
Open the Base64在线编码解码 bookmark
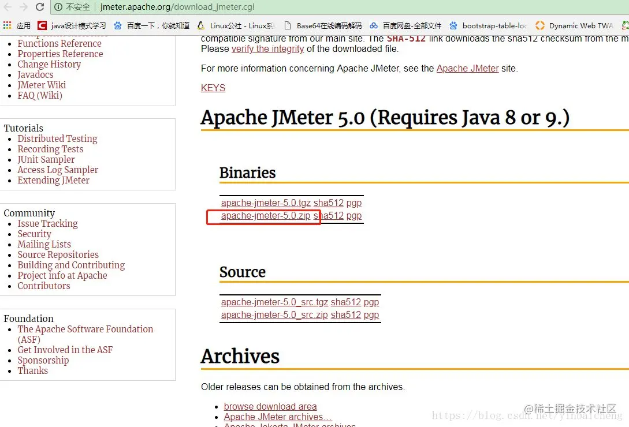(x=323, y=25)
